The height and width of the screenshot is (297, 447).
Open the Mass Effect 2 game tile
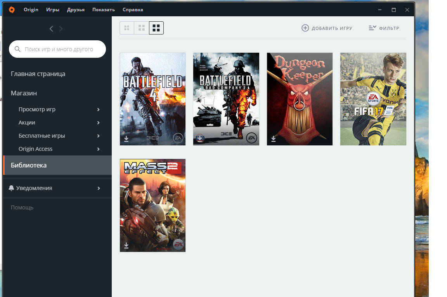tap(152, 205)
